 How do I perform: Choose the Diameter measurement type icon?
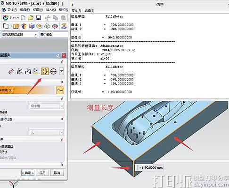click(53, 72)
